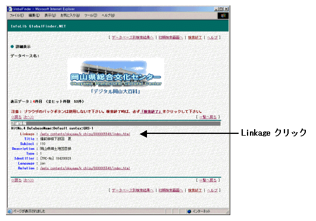Click the top database search results link
The width and height of the screenshot is (316, 221).
coord(133,37)
